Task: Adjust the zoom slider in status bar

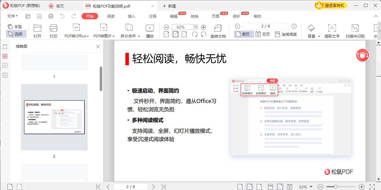Action: (x=336, y=187)
